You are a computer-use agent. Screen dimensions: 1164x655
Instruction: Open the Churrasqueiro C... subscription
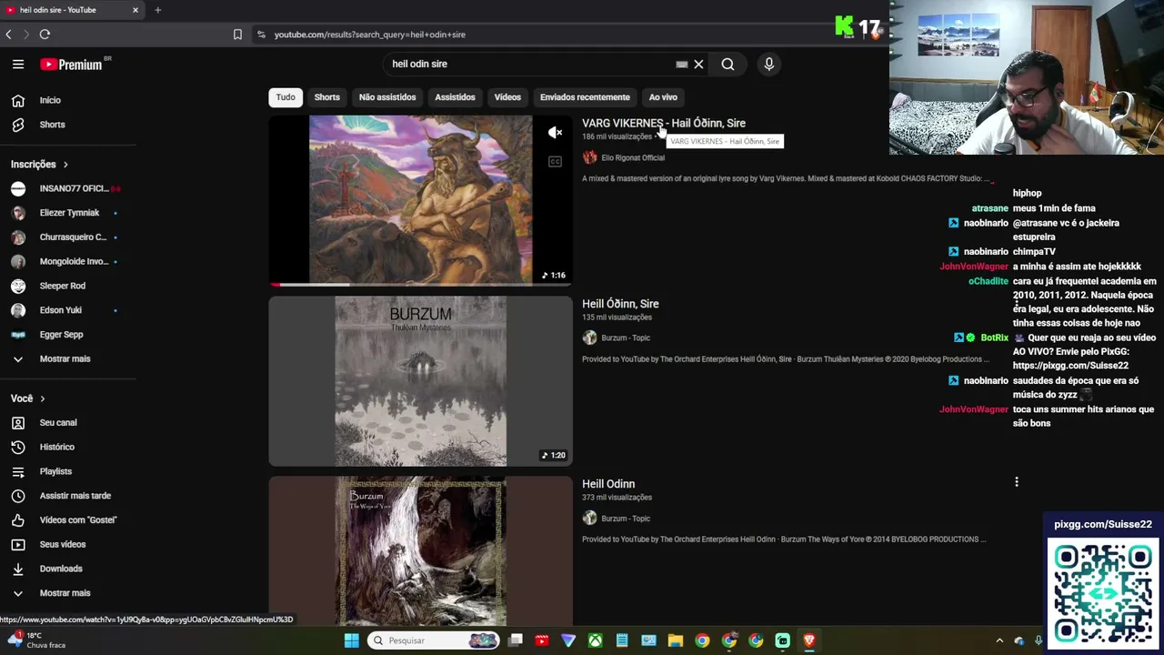(68, 237)
